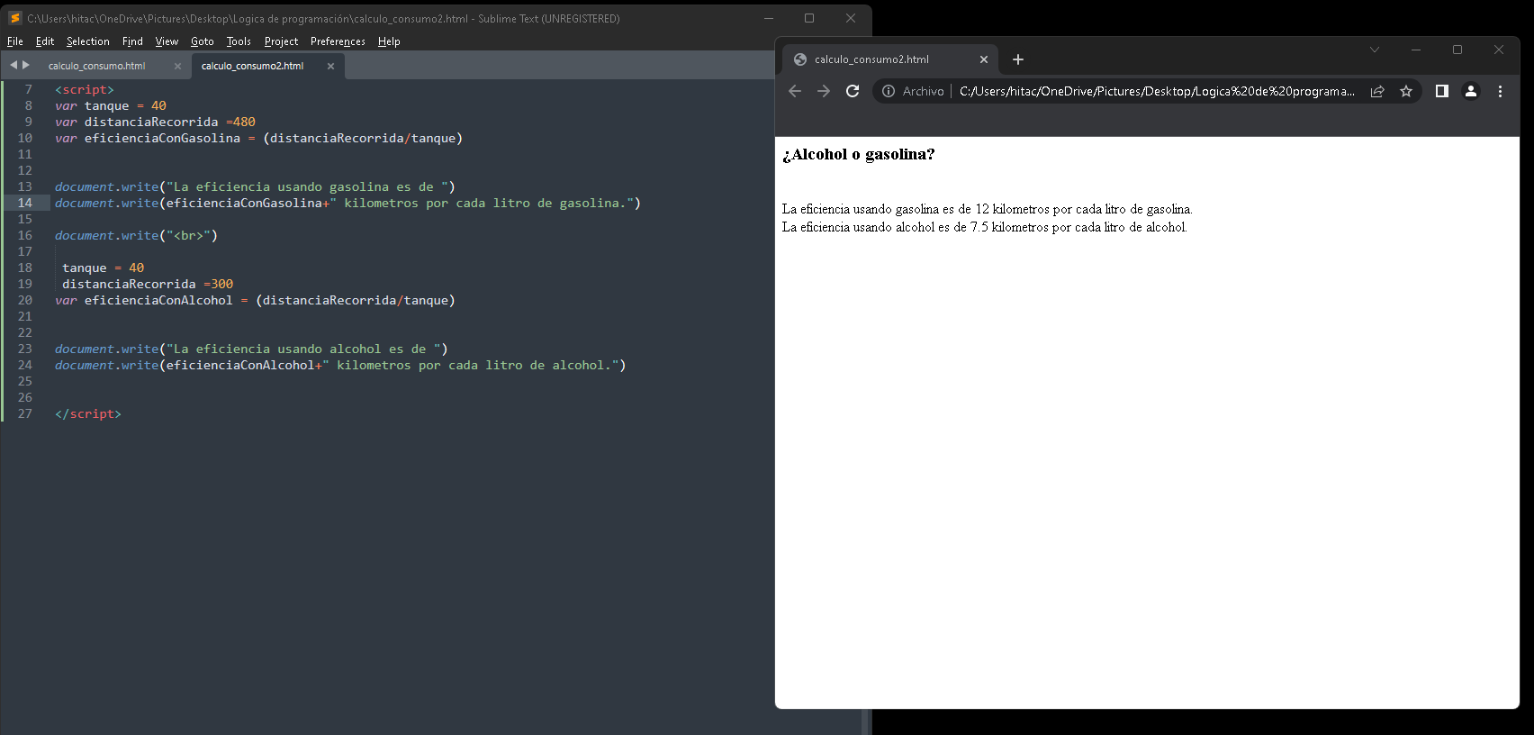The image size is (1534, 735).
Task: Click the Sublime Text next tab arrow
Action: pos(26,65)
